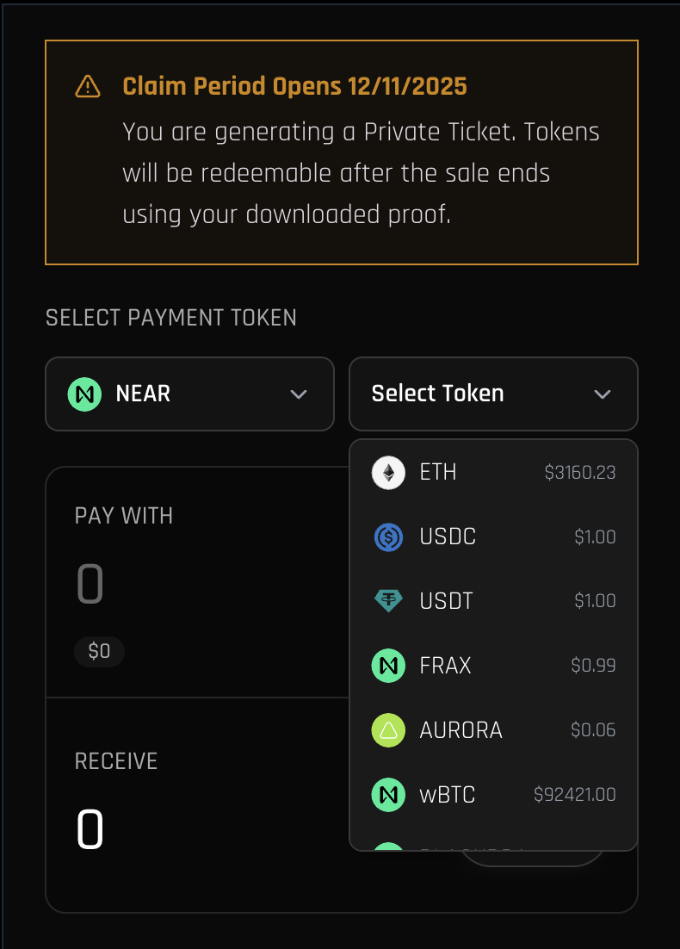Click the NEAR network logo icon
This screenshot has height=949, width=680.
84,394
